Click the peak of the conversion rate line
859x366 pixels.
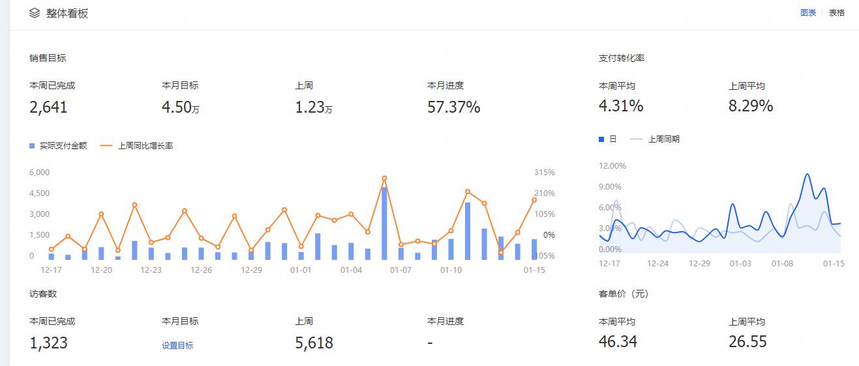coord(807,175)
